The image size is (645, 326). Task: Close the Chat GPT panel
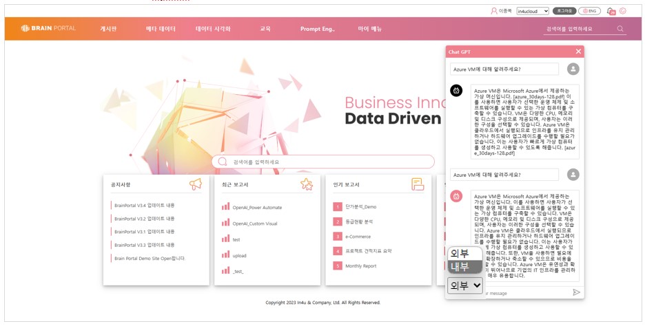tap(578, 52)
